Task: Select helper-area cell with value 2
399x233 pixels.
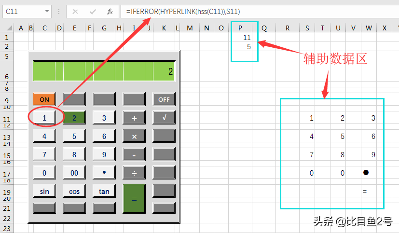Action: point(338,118)
